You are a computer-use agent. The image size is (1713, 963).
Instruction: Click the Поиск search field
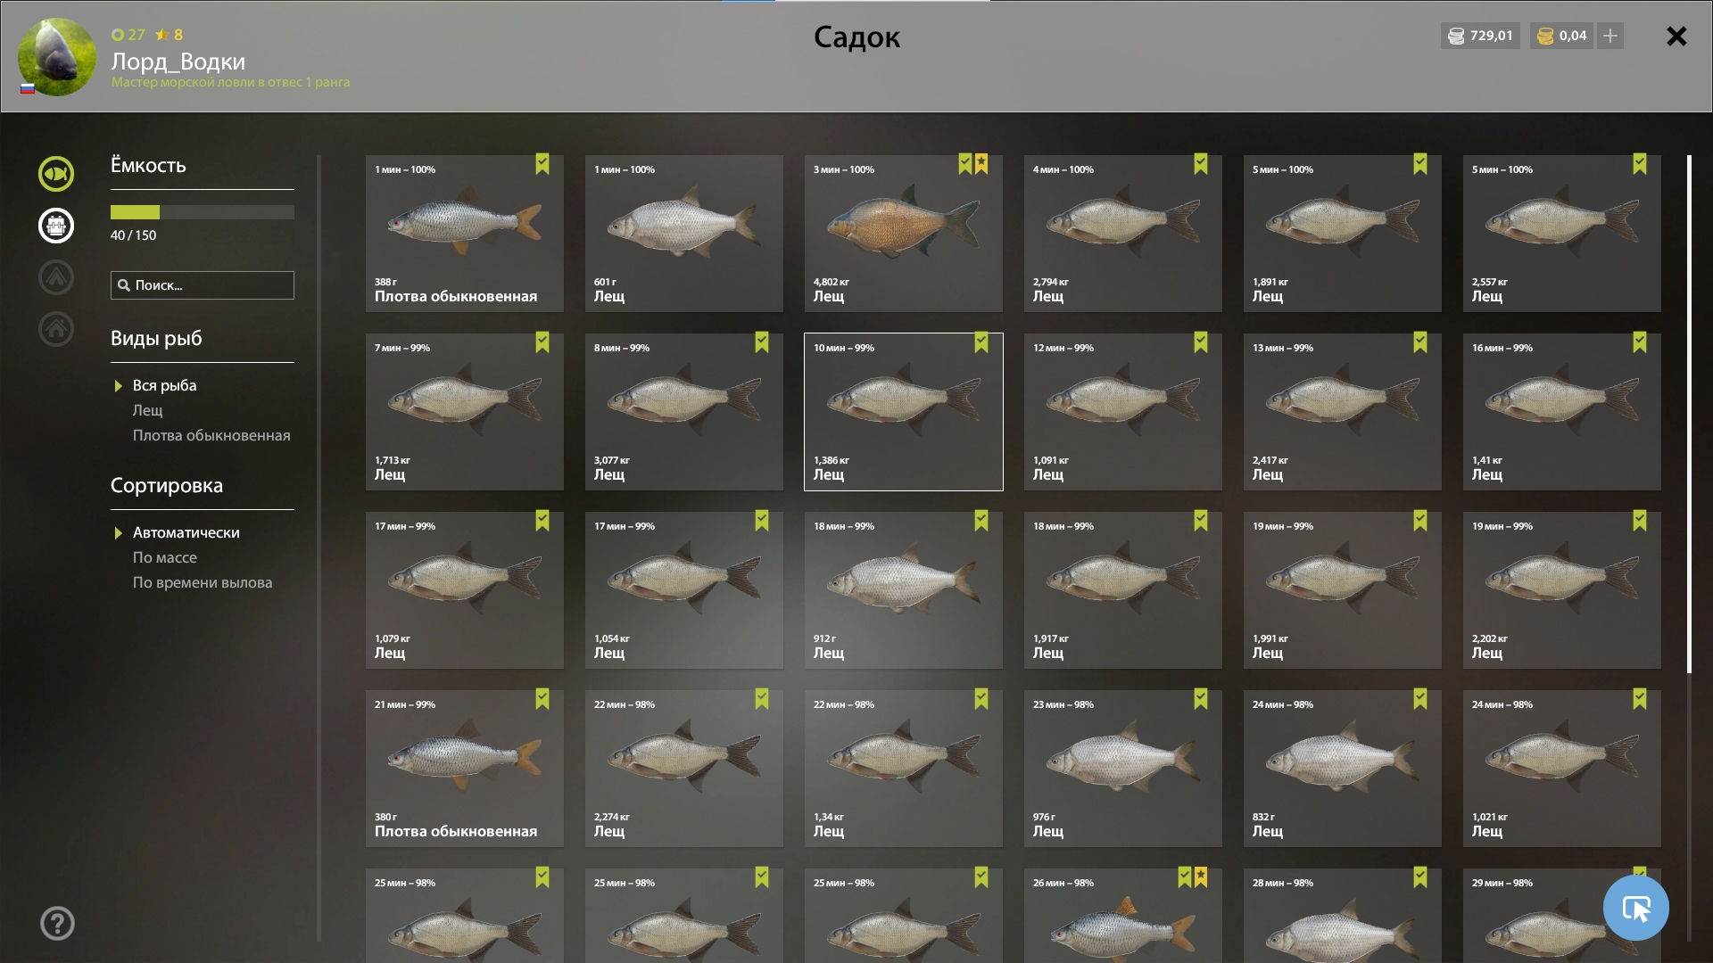pos(203,285)
